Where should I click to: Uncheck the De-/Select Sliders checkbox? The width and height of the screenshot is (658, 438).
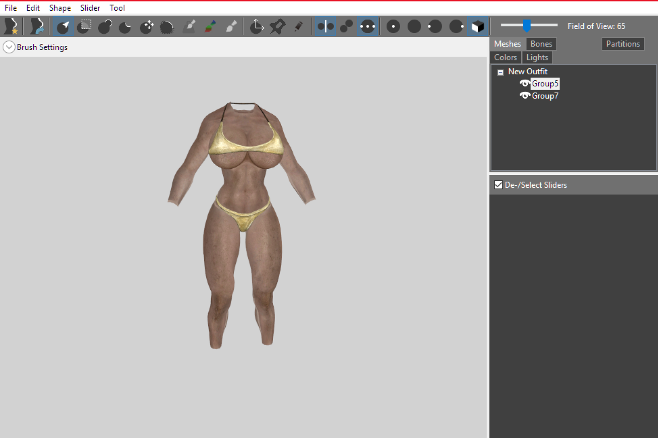pos(498,185)
